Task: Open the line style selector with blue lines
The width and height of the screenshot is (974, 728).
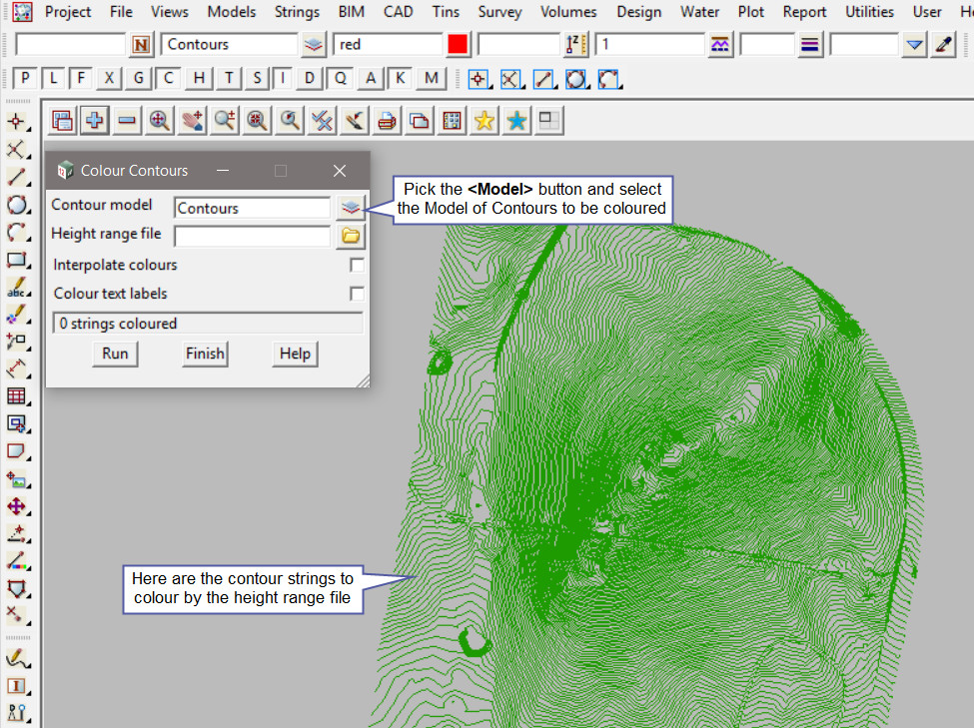Action: click(810, 45)
